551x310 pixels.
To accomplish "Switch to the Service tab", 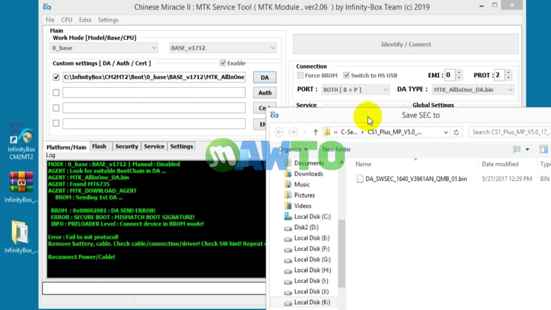I will click(154, 146).
